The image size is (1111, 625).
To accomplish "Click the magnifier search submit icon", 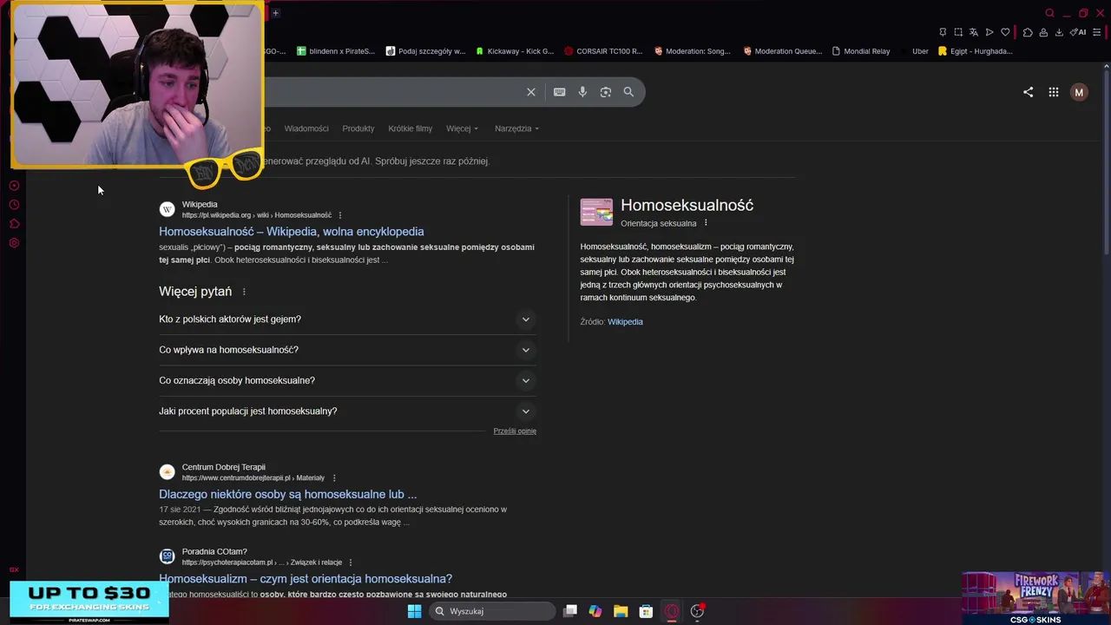I will (628, 92).
